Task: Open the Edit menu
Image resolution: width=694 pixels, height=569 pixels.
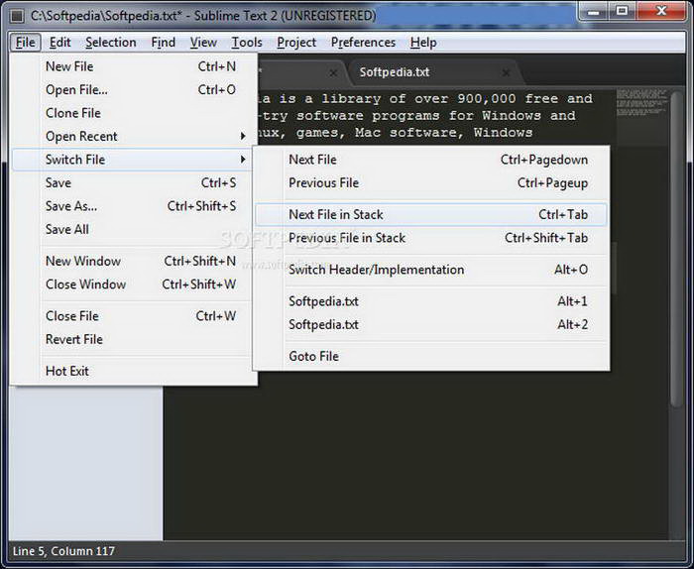Action: (59, 43)
